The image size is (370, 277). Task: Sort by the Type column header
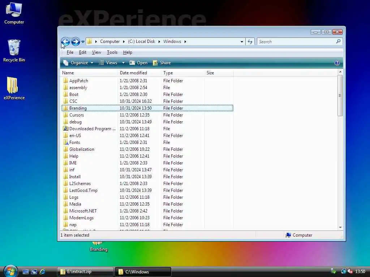click(182, 73)
